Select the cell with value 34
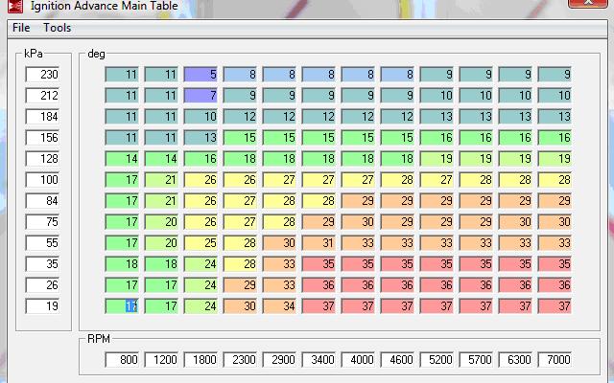 [x=279, y=306]
